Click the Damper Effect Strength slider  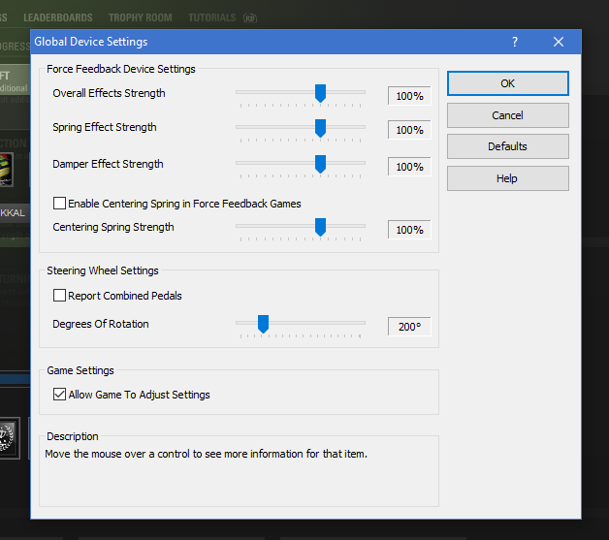point(320,164)
